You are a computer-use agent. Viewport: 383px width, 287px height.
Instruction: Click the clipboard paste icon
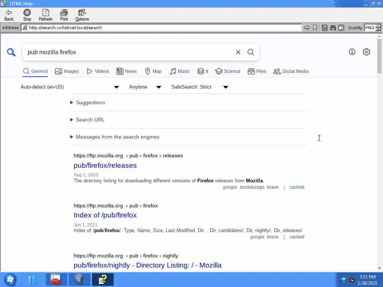341,28
